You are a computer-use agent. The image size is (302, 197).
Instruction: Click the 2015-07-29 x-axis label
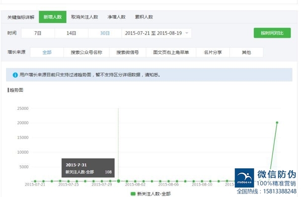[x=102, y=184]
